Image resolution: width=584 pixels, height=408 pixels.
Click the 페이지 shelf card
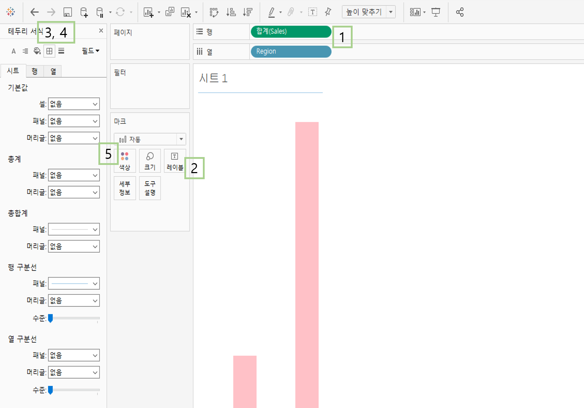coord(150,42)
